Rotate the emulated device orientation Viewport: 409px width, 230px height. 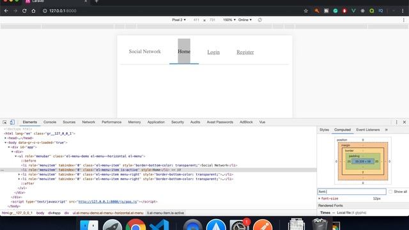260,20
